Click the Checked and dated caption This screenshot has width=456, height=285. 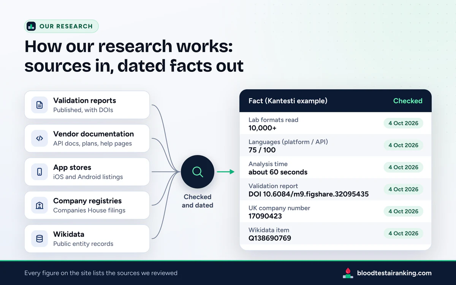tap(198, 201)
